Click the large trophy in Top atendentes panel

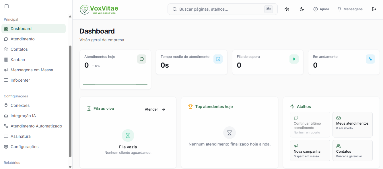coord(230,133)
